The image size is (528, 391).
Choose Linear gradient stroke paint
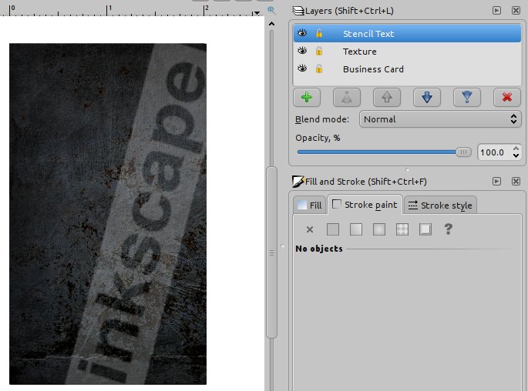click(x=356, y=229)
